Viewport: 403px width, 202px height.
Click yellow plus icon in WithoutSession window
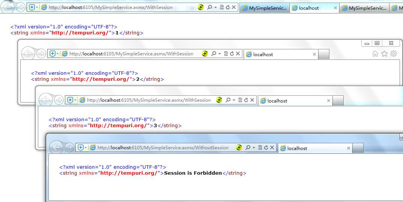pyautogui.click(x=239, y=147)
